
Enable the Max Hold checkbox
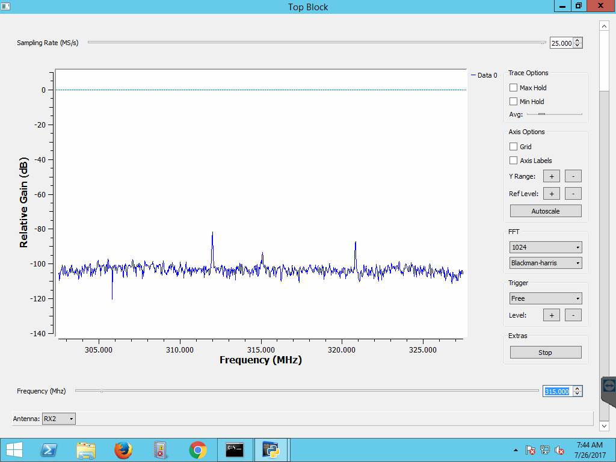pos(514,88)
